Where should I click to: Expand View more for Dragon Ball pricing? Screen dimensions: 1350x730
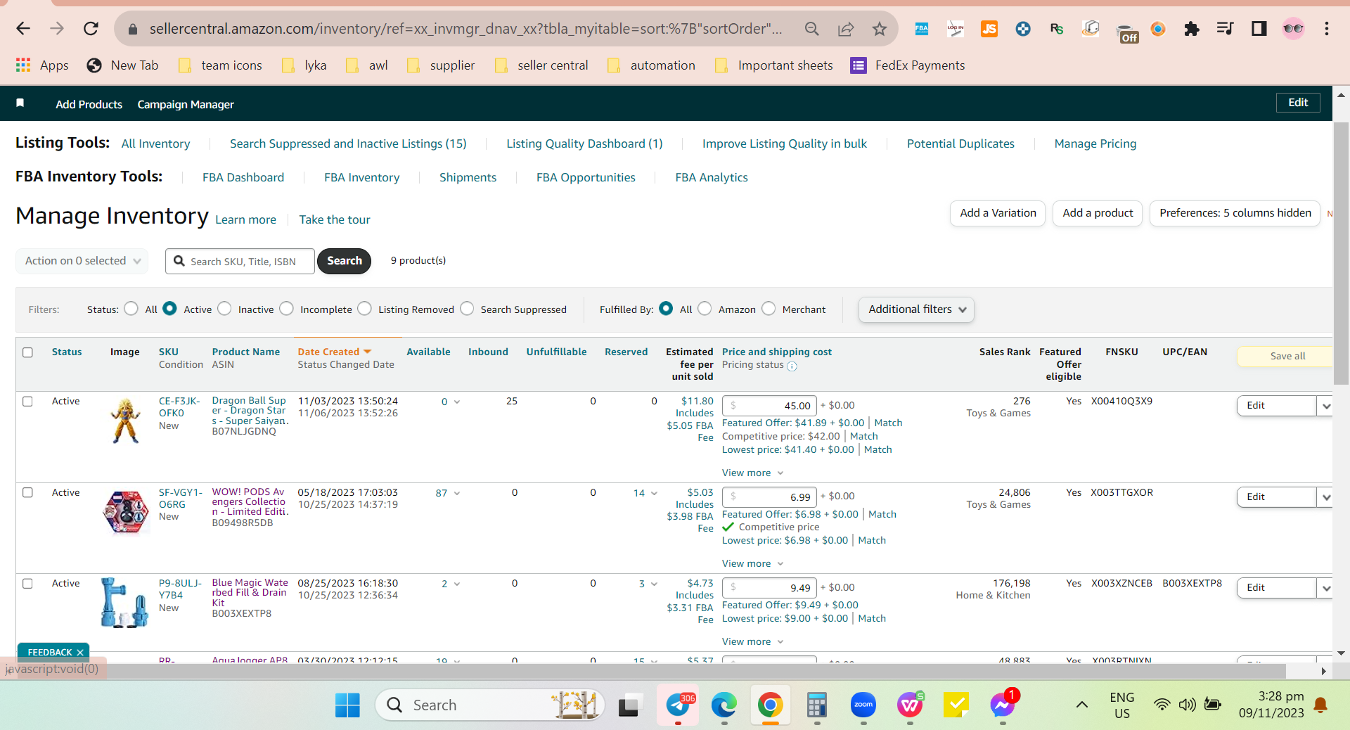click(752, 473)
